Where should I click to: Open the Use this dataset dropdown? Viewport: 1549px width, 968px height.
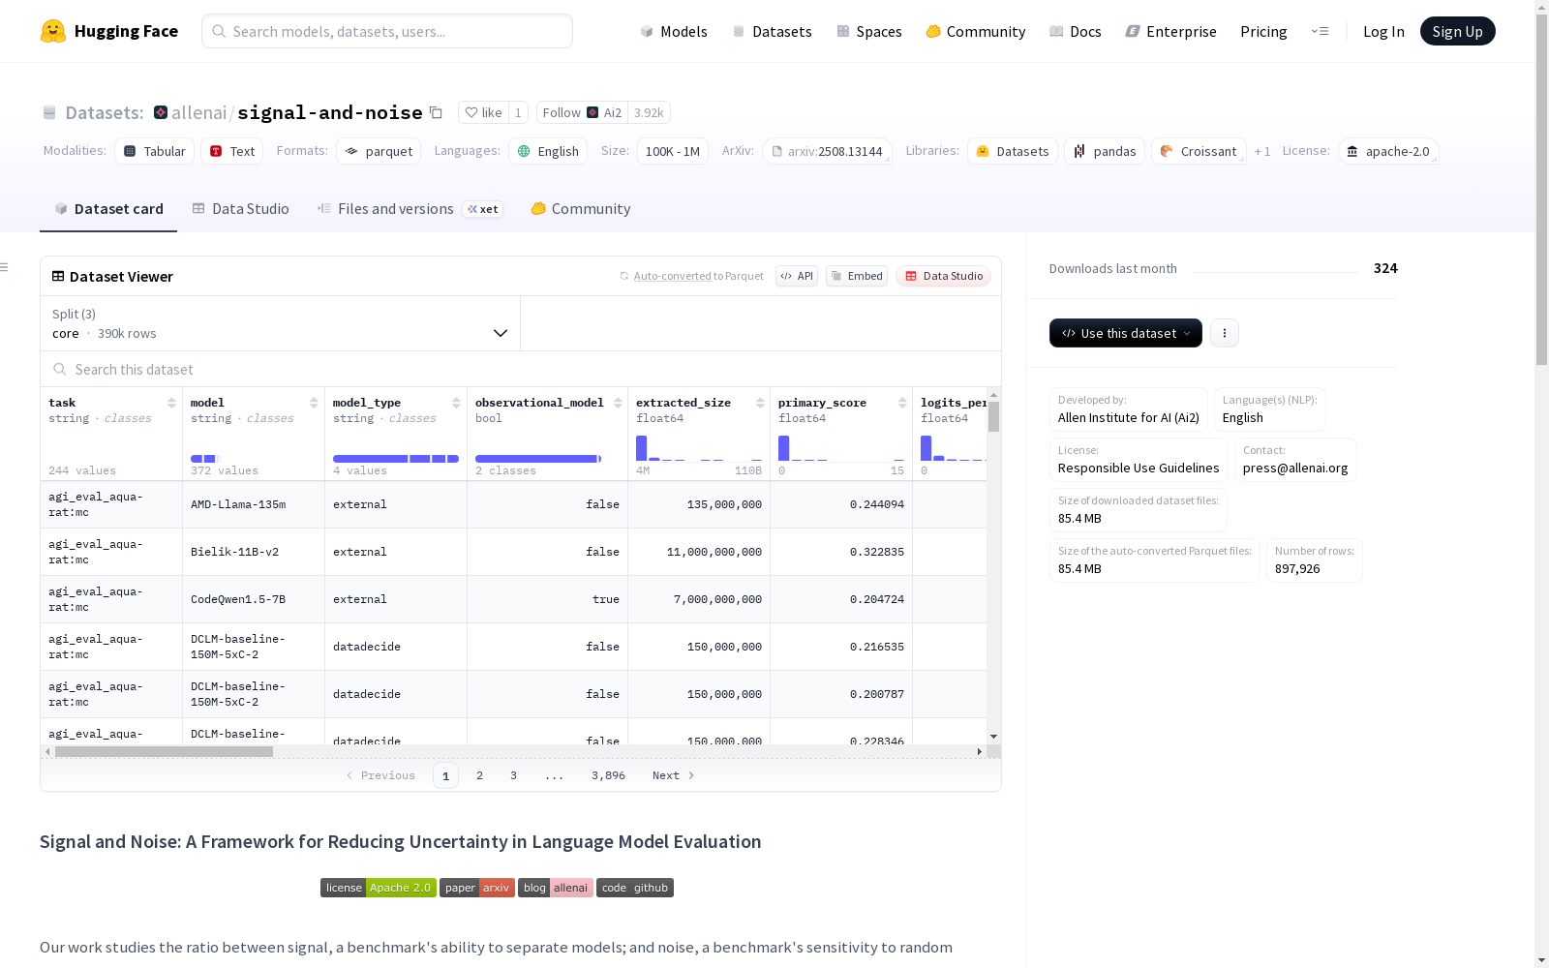pyautogui.click(x=1126, y=333)
